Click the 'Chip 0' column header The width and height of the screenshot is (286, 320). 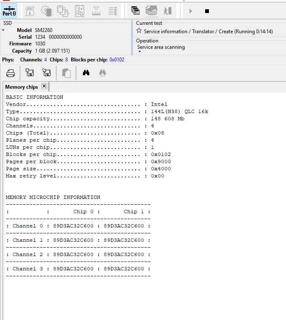point(83,212)
